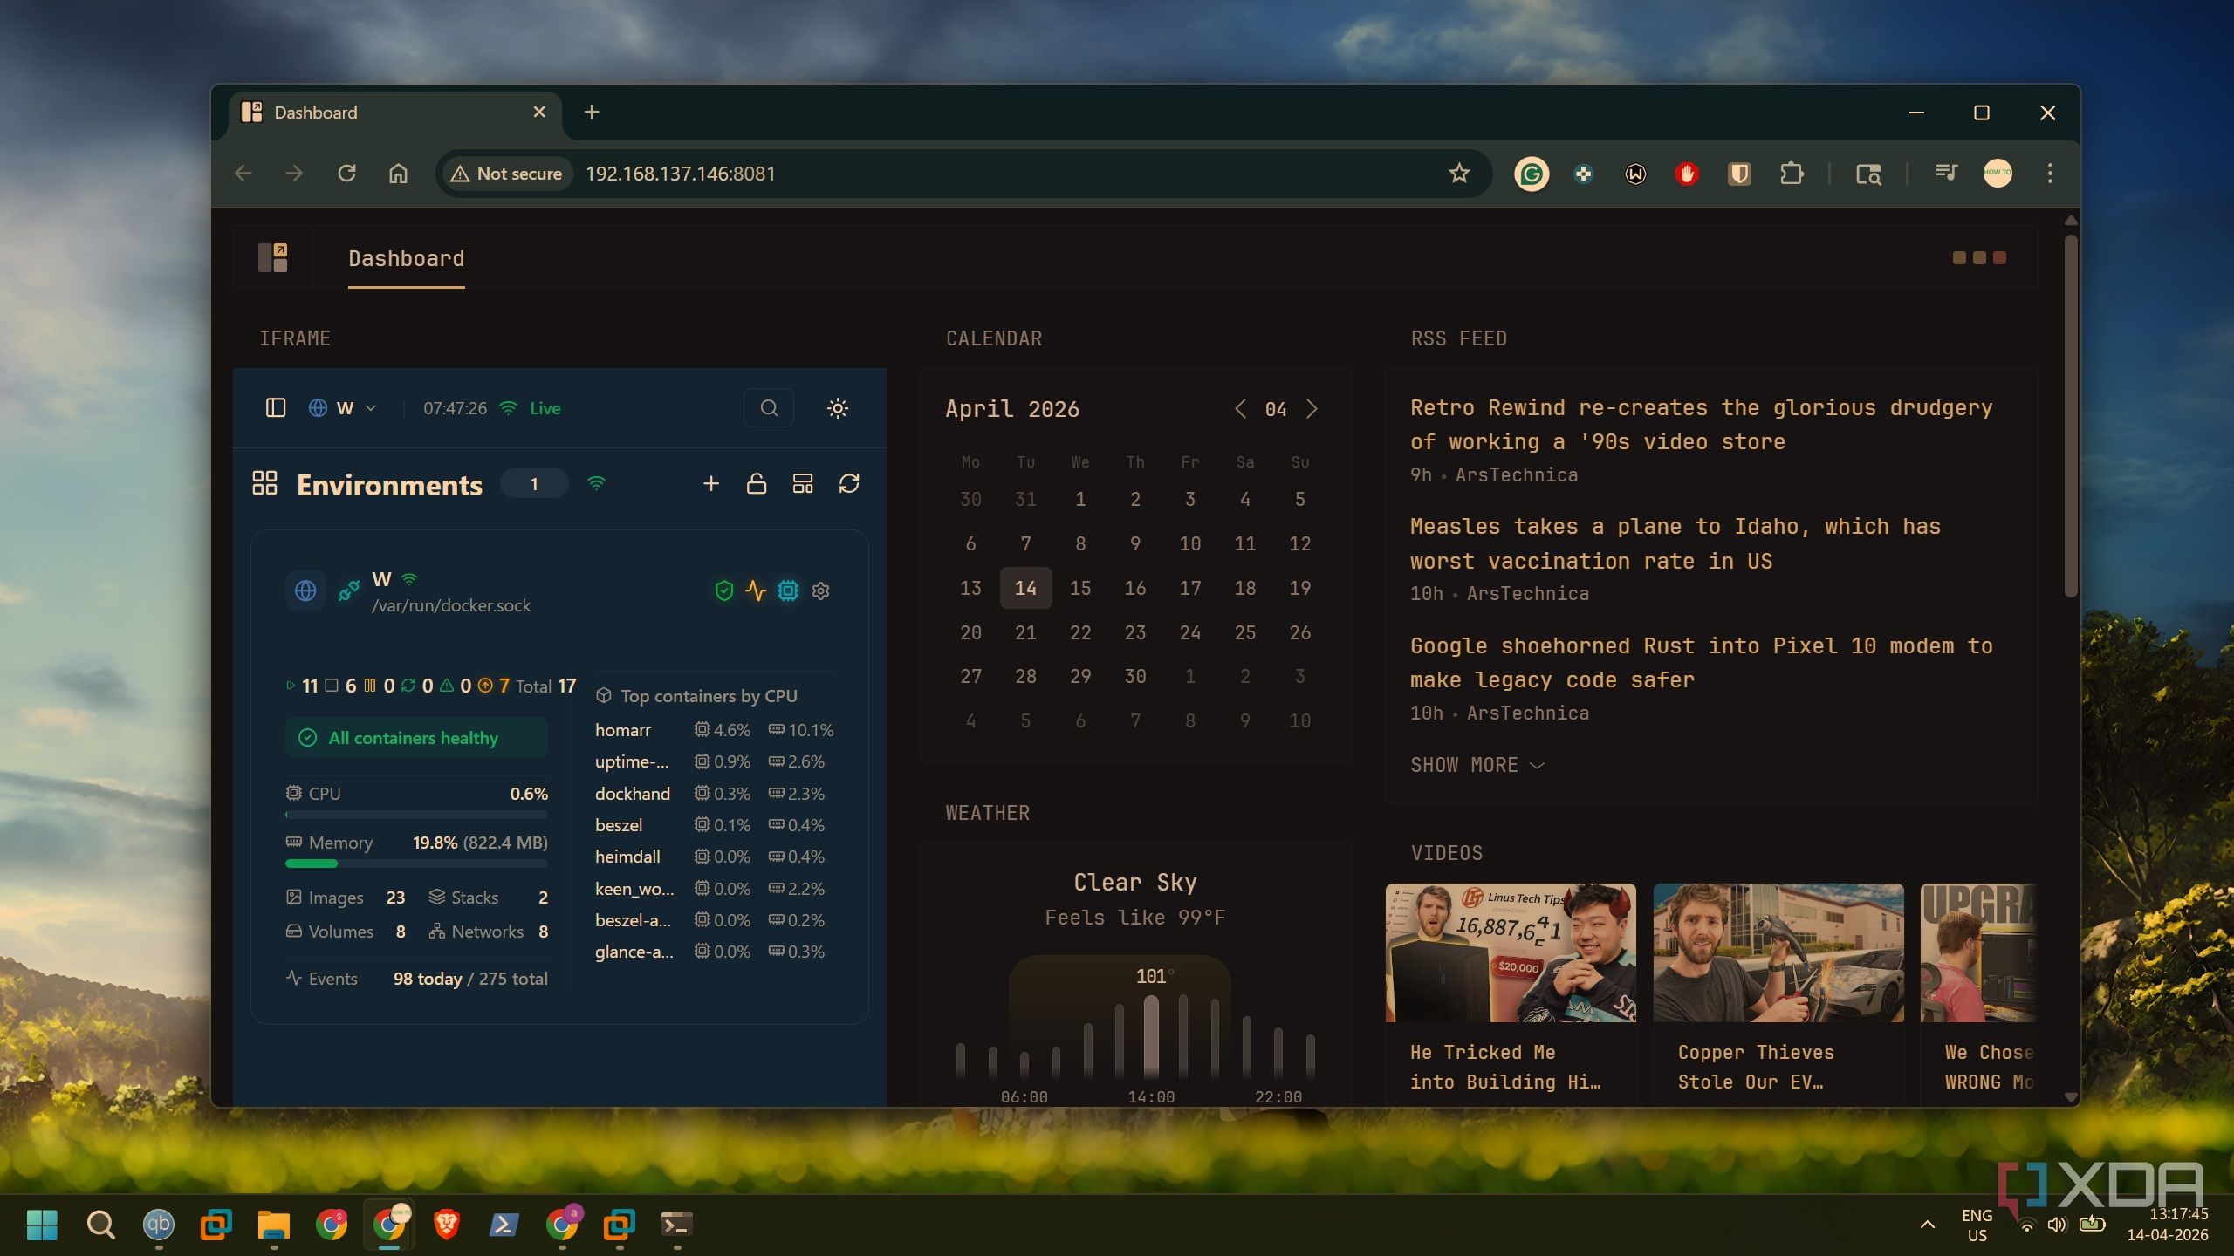Open a new browser tab

(x=592, y=112)
